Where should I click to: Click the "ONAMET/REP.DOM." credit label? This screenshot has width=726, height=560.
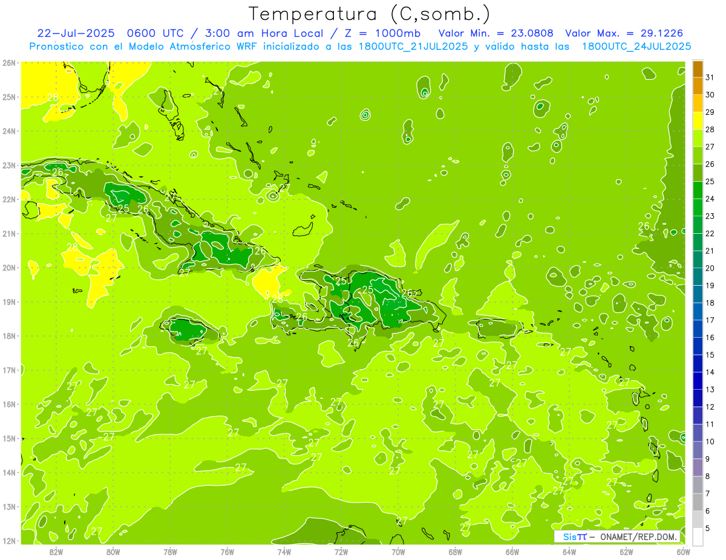[638, 536]
